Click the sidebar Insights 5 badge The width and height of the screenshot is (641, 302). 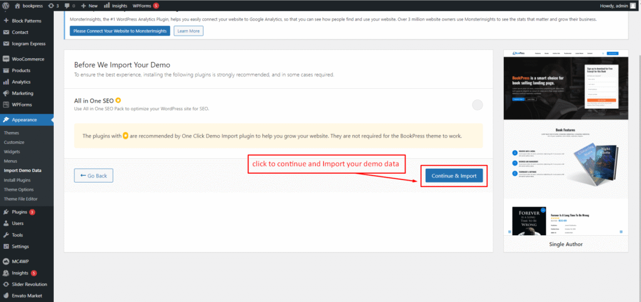[x=34, y=273]
